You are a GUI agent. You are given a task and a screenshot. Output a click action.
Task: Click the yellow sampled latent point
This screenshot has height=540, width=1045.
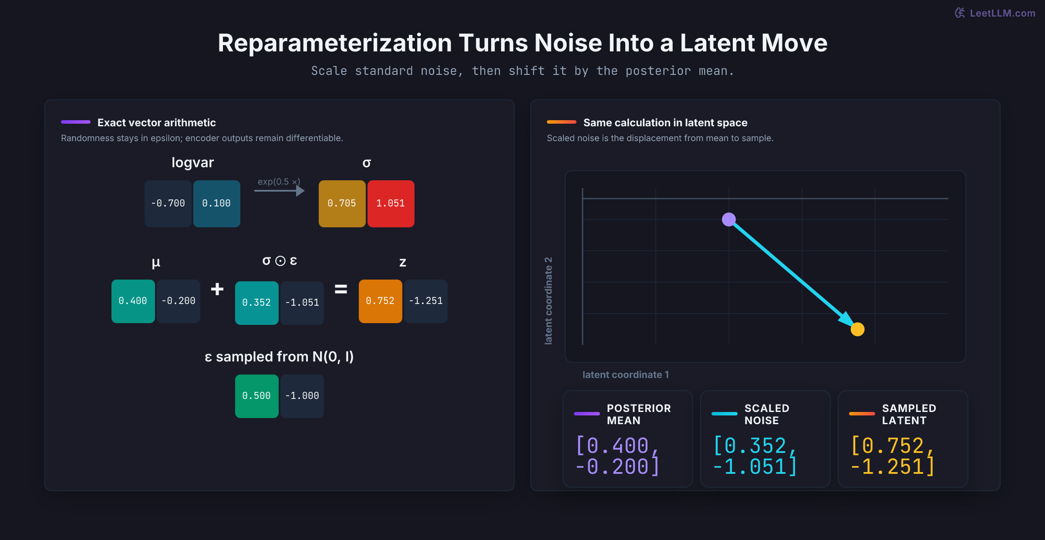(x=857, y=329)
